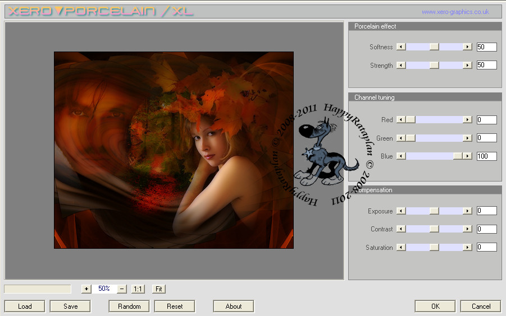The width and height of the screenshot is (506, 316).
Task: Set preview zoom to 1:1
Action: (138, 289)
